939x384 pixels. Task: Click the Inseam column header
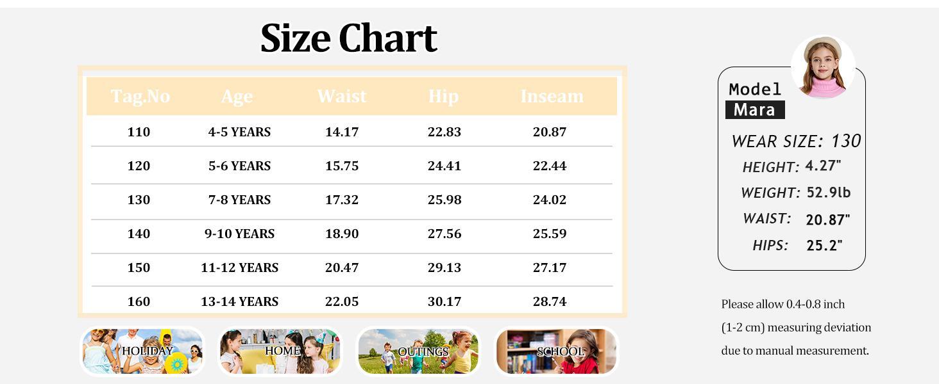[552, 96]
